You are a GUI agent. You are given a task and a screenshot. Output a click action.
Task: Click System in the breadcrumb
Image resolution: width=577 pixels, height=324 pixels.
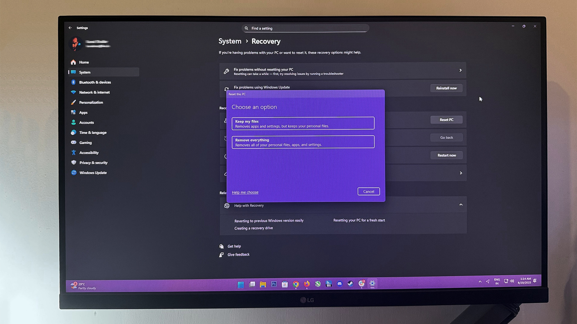230,41
